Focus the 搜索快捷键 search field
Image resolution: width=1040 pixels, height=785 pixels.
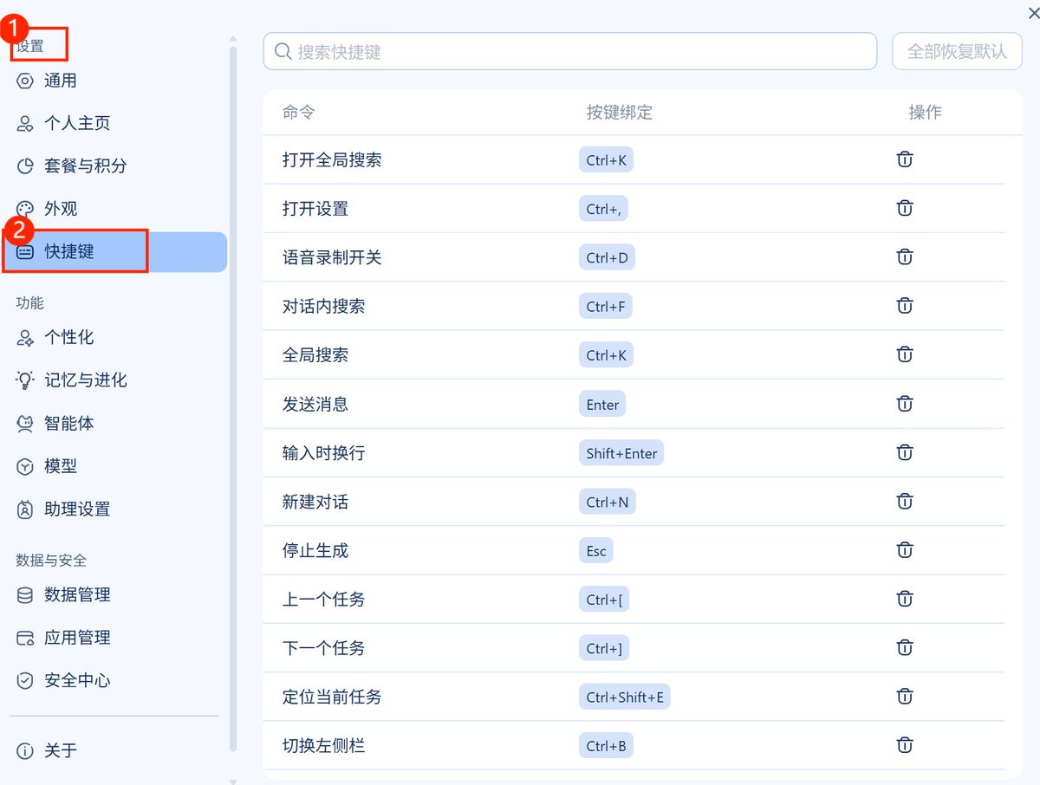click(x=570, y=51)
